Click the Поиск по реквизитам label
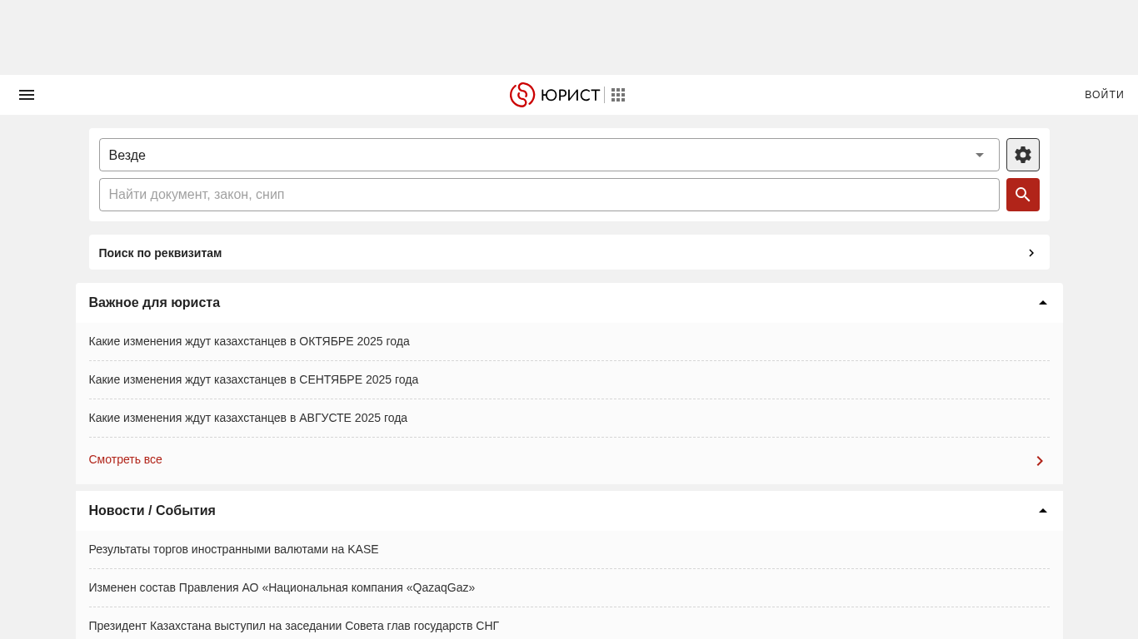 (x=160, y=253)
